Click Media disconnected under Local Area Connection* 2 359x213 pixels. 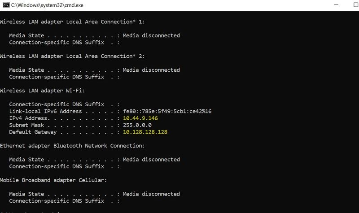coord(151,70)
